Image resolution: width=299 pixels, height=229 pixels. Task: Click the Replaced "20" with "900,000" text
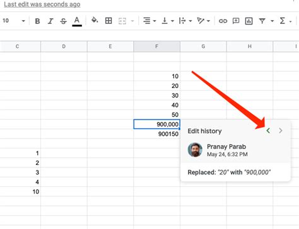pos(229,172)
